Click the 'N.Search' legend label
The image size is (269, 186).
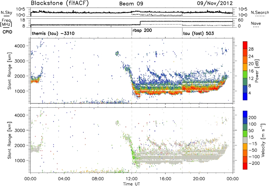(x=260, y=12)
